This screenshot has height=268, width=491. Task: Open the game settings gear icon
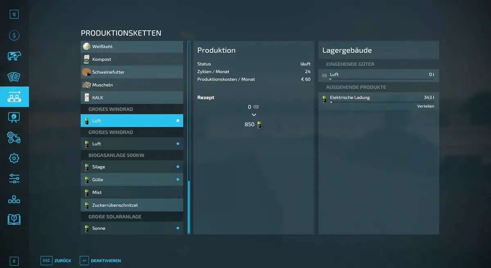pos(14,158)
